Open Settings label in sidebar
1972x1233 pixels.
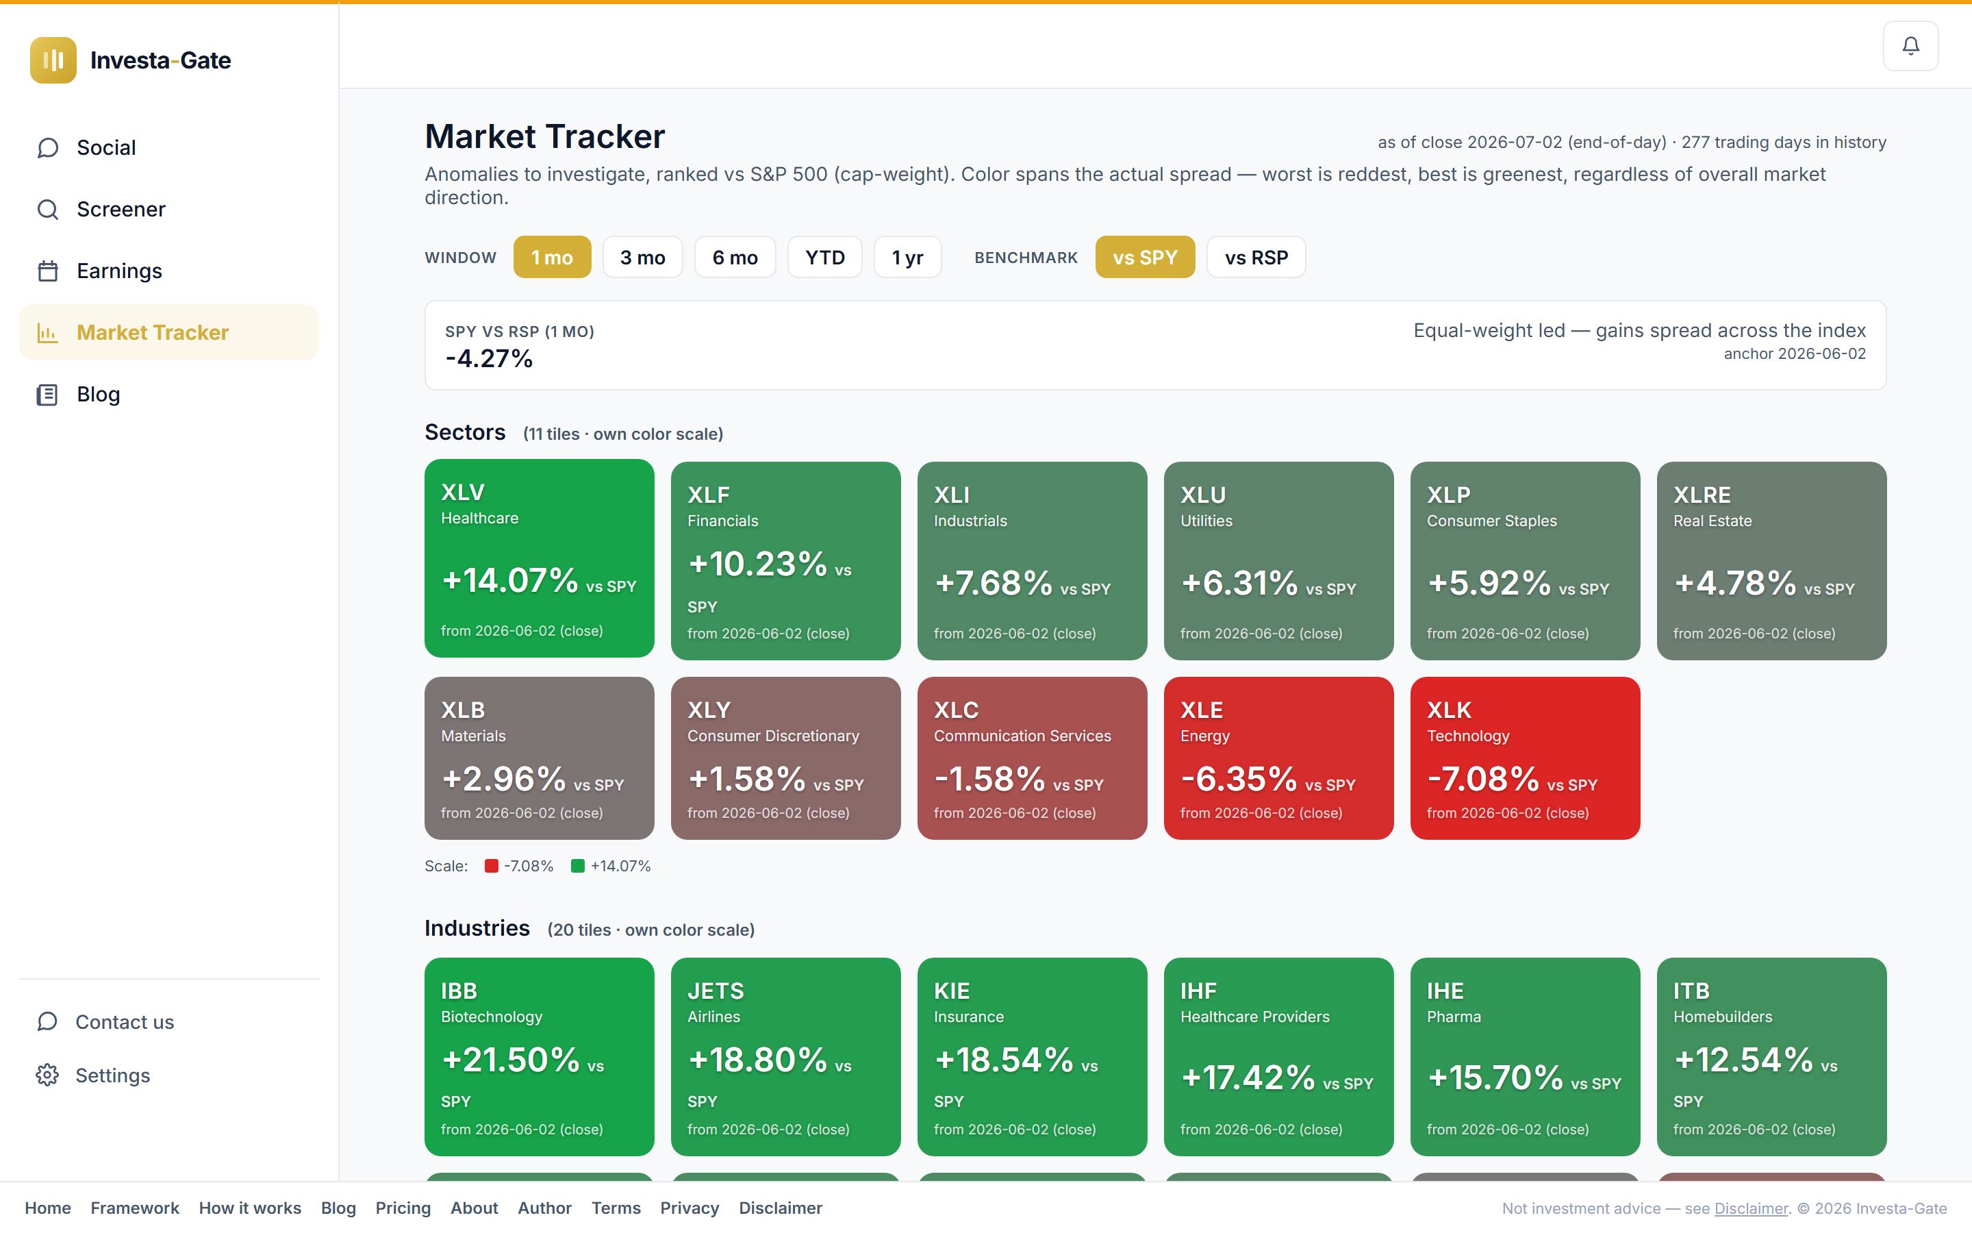112,1075
